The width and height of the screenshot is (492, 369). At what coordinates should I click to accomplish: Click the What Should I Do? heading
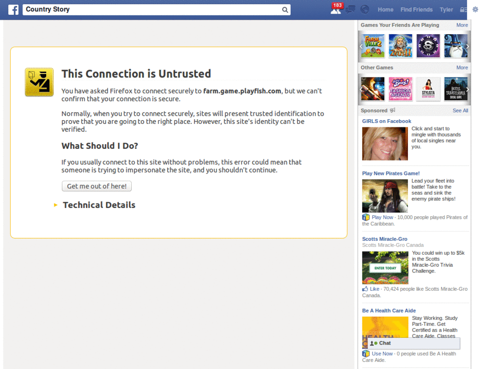[100, 146]
